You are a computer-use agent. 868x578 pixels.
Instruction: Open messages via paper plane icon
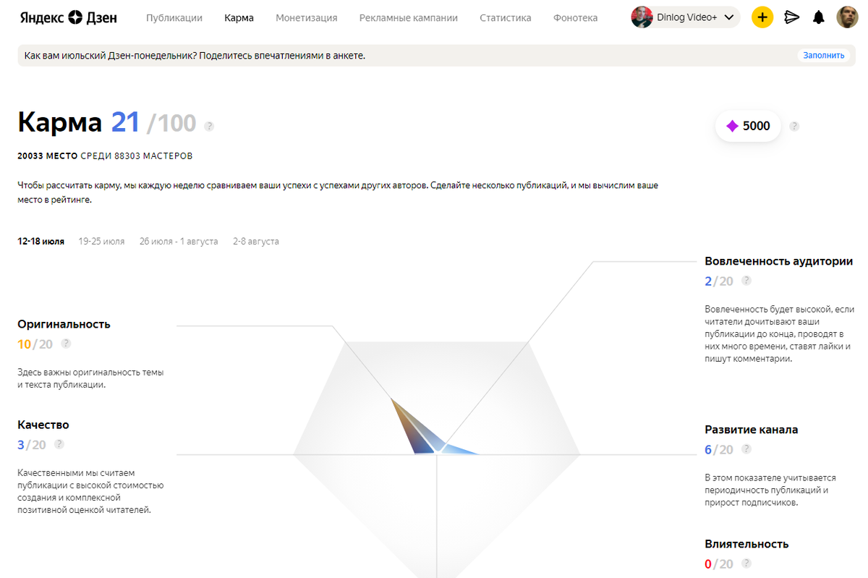coord(792,17)
